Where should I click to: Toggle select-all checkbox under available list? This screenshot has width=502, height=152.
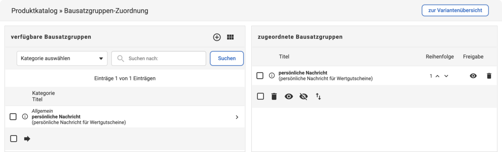click(13, 139)
